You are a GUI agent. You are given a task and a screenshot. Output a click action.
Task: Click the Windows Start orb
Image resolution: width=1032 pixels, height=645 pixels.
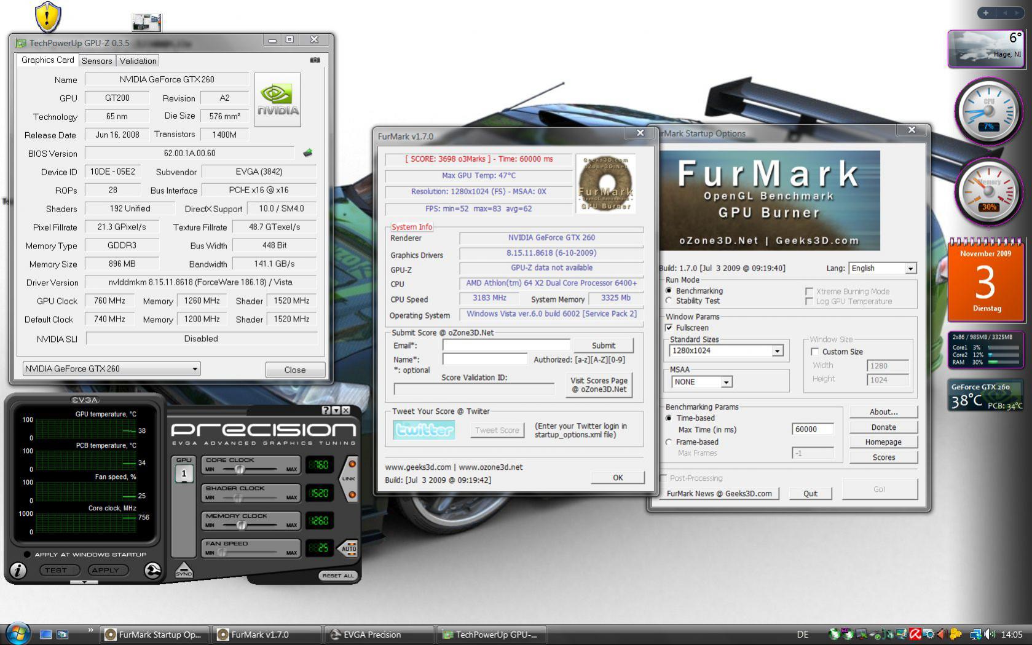[x=17, y=633]
